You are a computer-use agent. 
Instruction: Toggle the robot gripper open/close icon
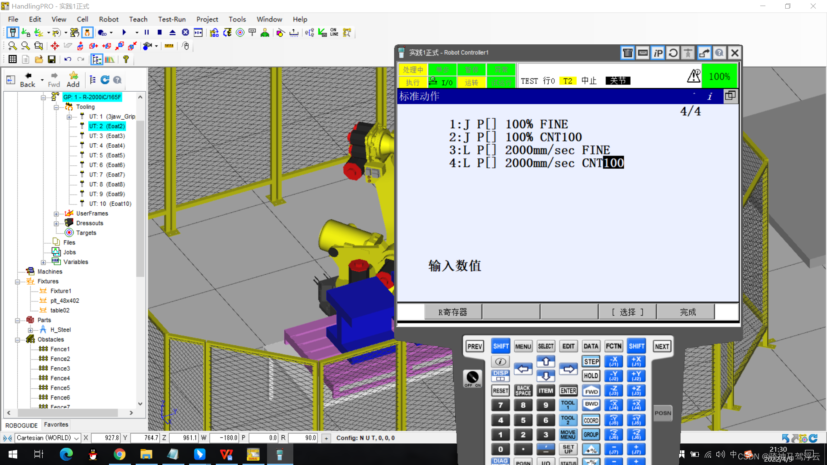point(87,33)
